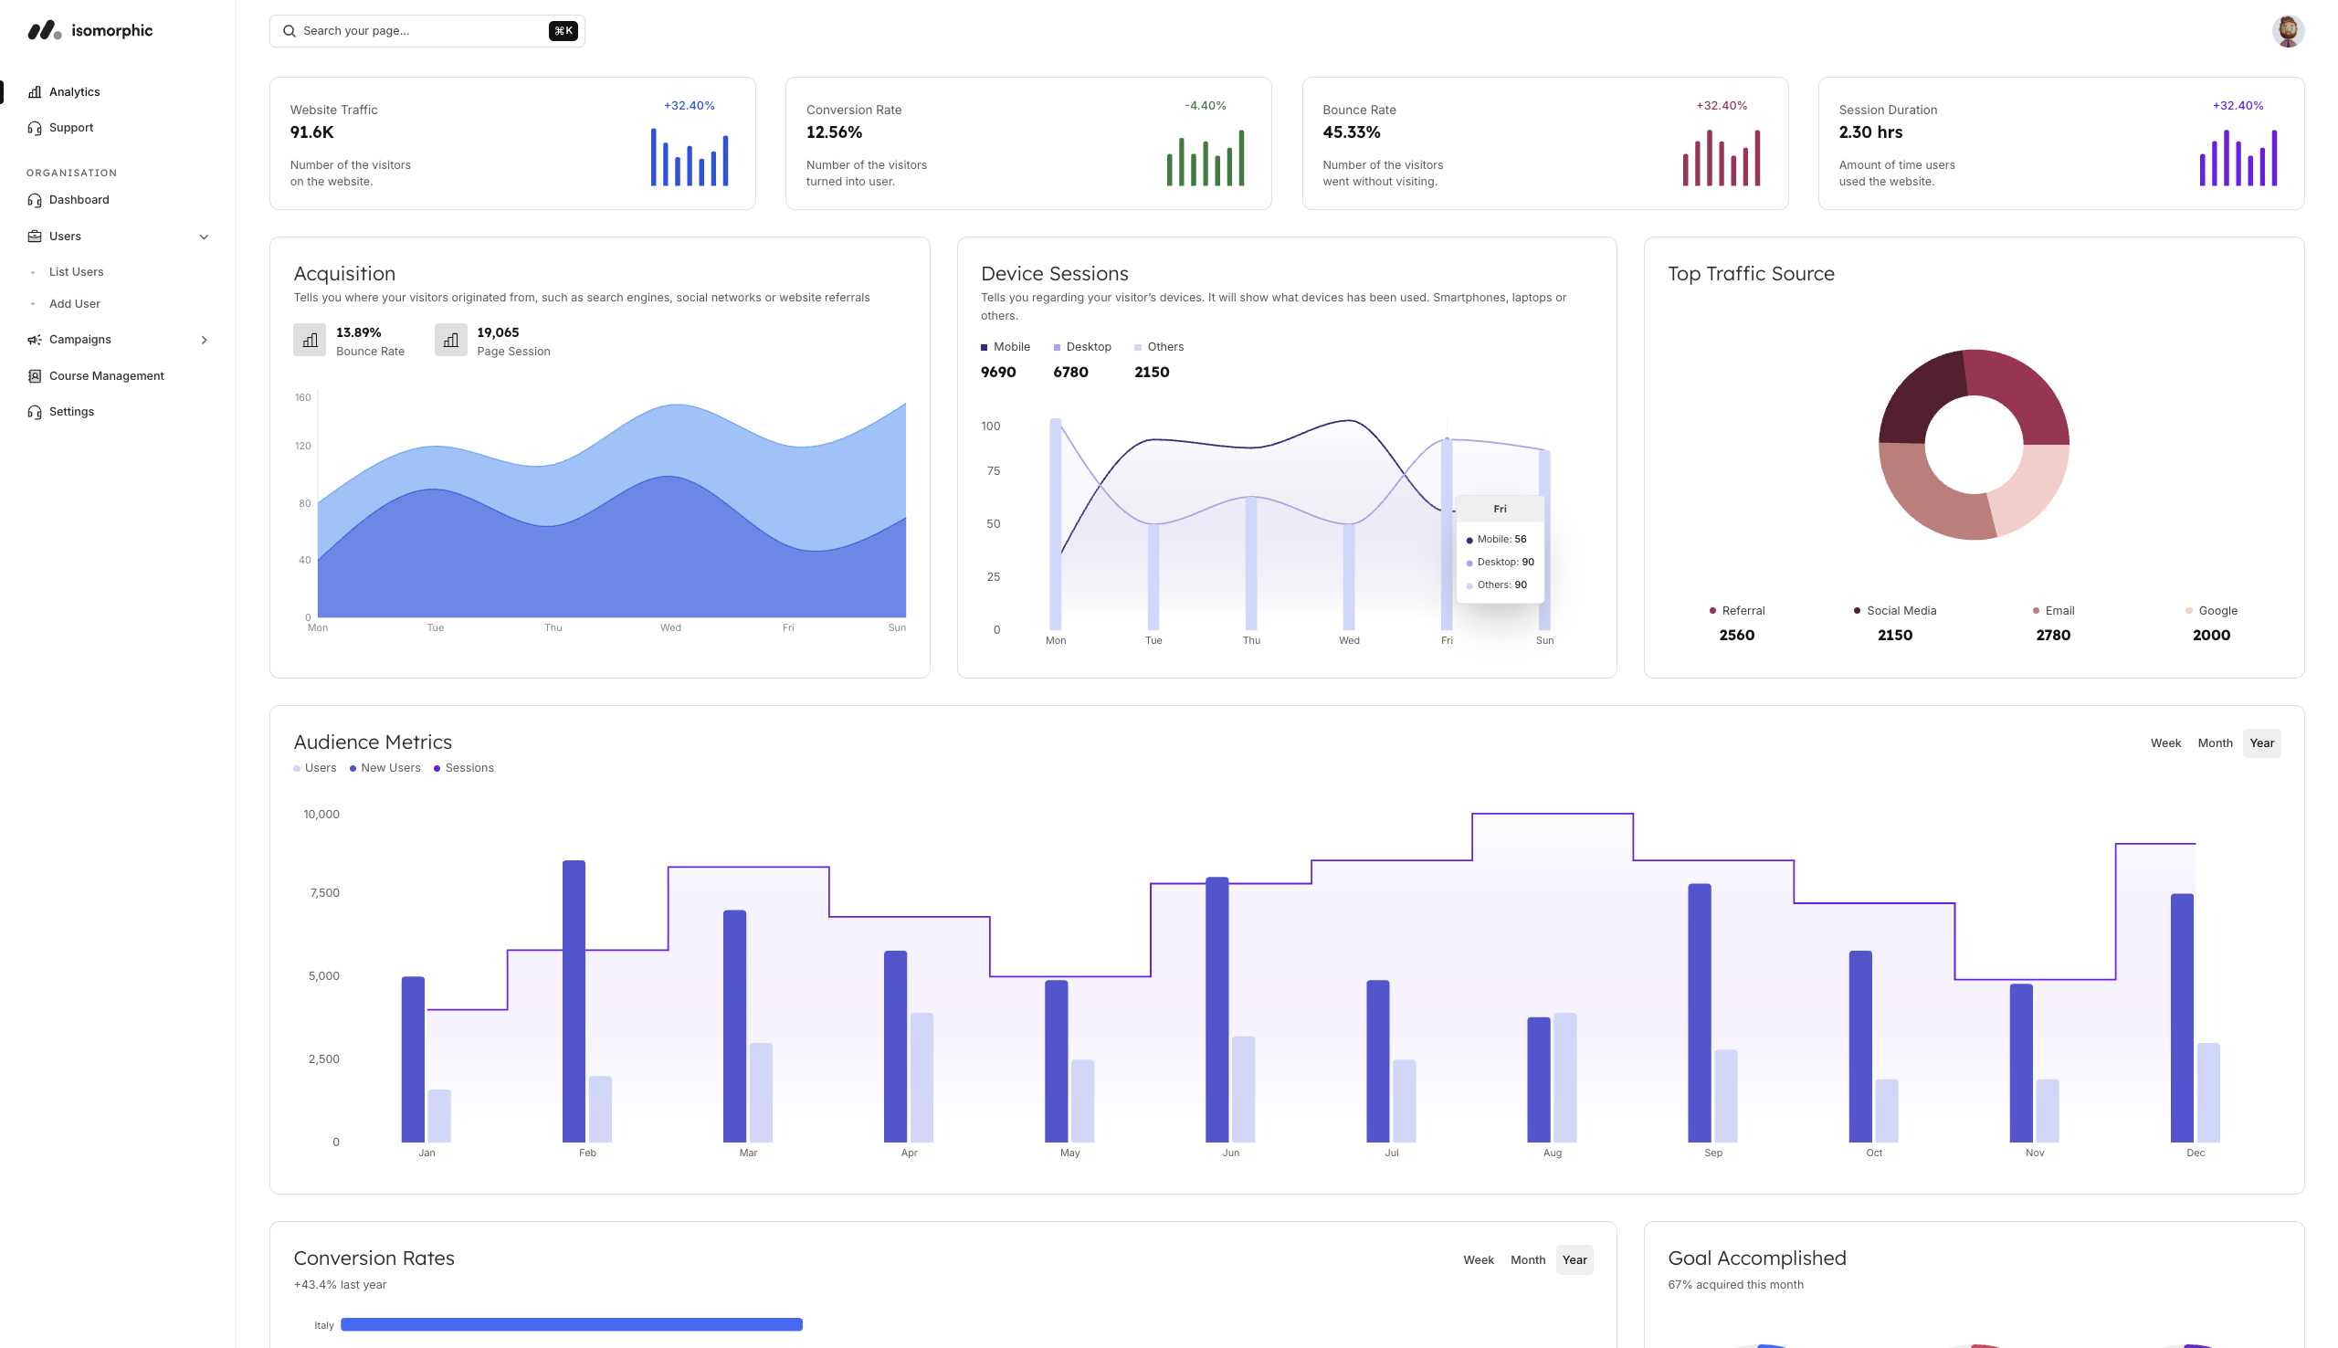
Task: Expand the Campaigns submenu arrow
Action: pyautogui.click(x=204, y=340)
